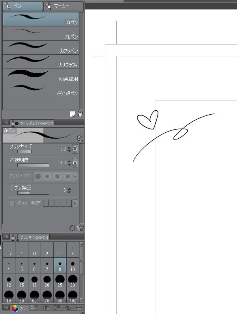Expand the ベクター吸着 strength arrow
The image size is (237, 314).
coord(75,203)
